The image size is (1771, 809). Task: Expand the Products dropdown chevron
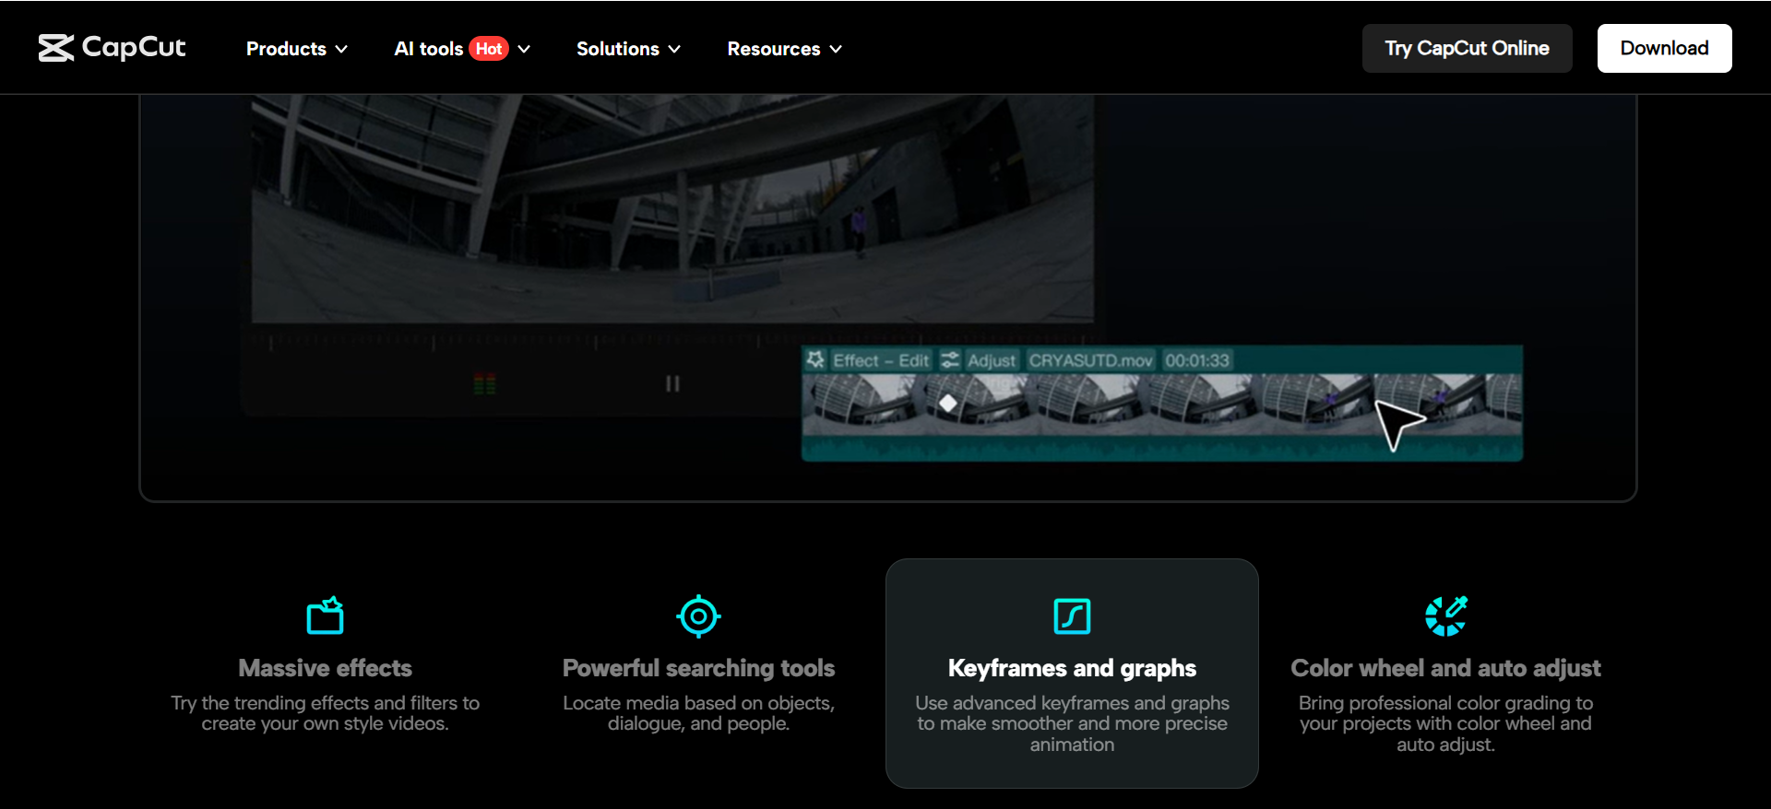(x=341, y=49)
